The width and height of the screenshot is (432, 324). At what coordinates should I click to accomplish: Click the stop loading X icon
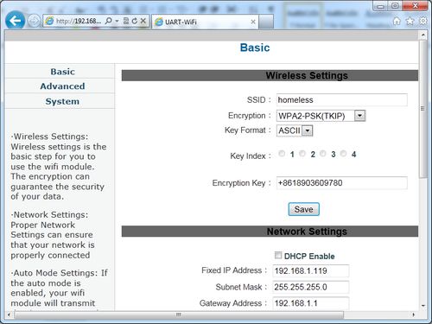pyautogui.click(x=143, y=21)
